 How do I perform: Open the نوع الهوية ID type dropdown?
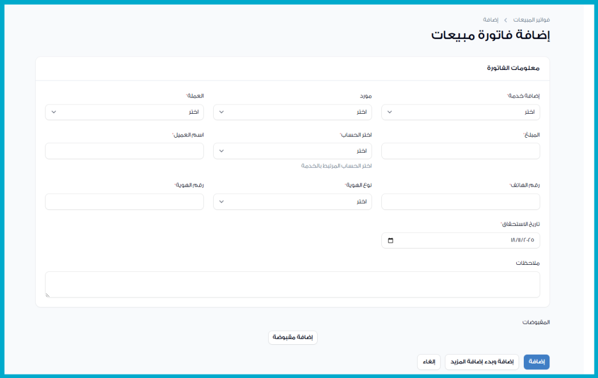click(x=292, y=202)
